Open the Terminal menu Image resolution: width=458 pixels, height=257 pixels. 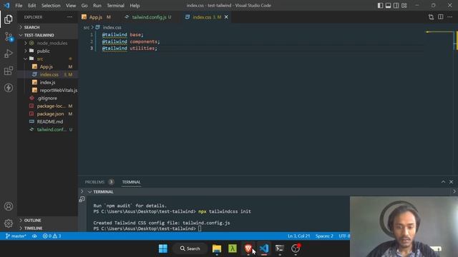click(115, 6)
